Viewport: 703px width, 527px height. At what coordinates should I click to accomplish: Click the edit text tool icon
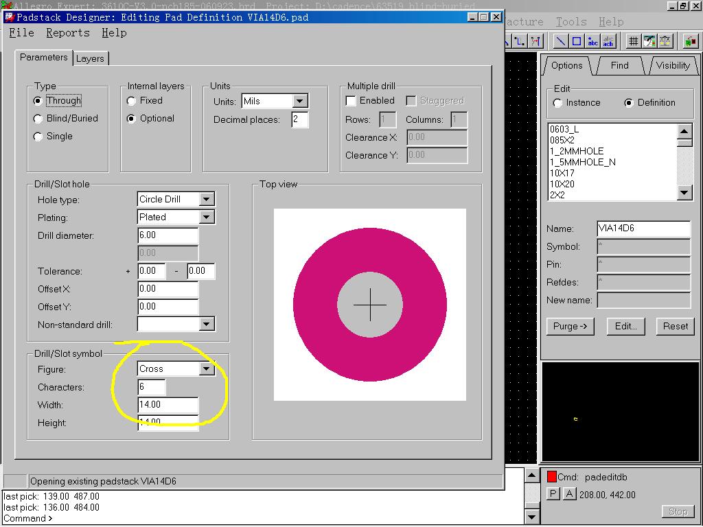click(x=608, y=41)
